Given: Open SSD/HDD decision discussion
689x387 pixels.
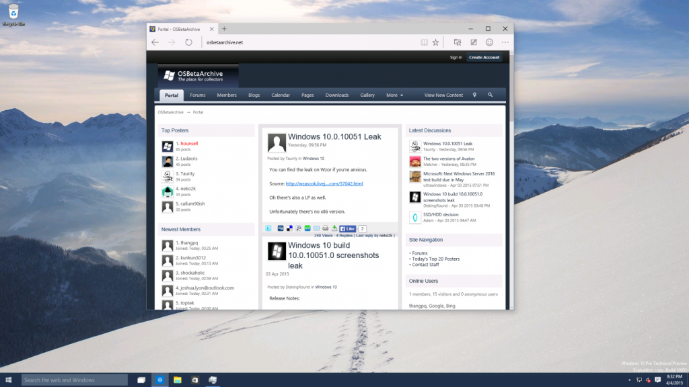Looking at the screenshot, I should pyautogui.click(x=441, y=214).
